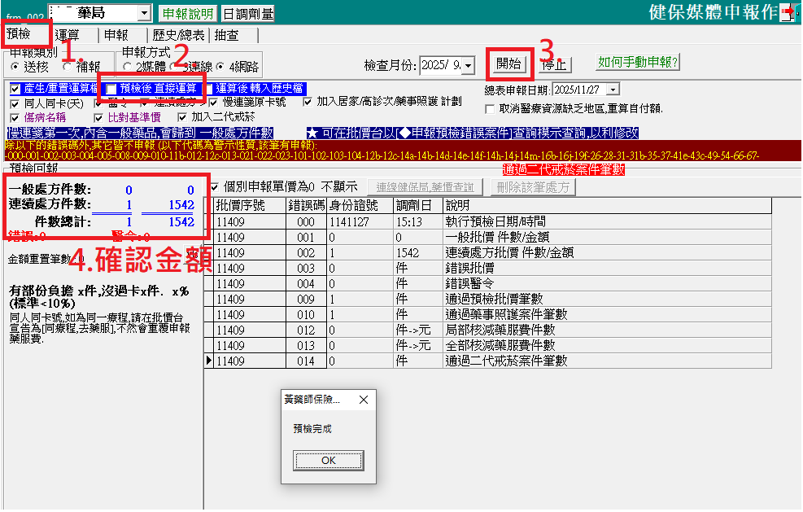The width and height of the screenshot is (803, 512).
Task: Toggle 產生/重置運算檔 checkbox
Action: [x=15, y=89]
